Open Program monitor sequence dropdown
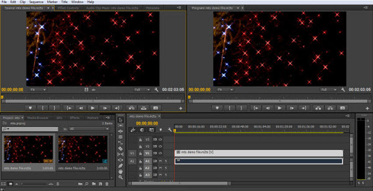 coord(238,8)
